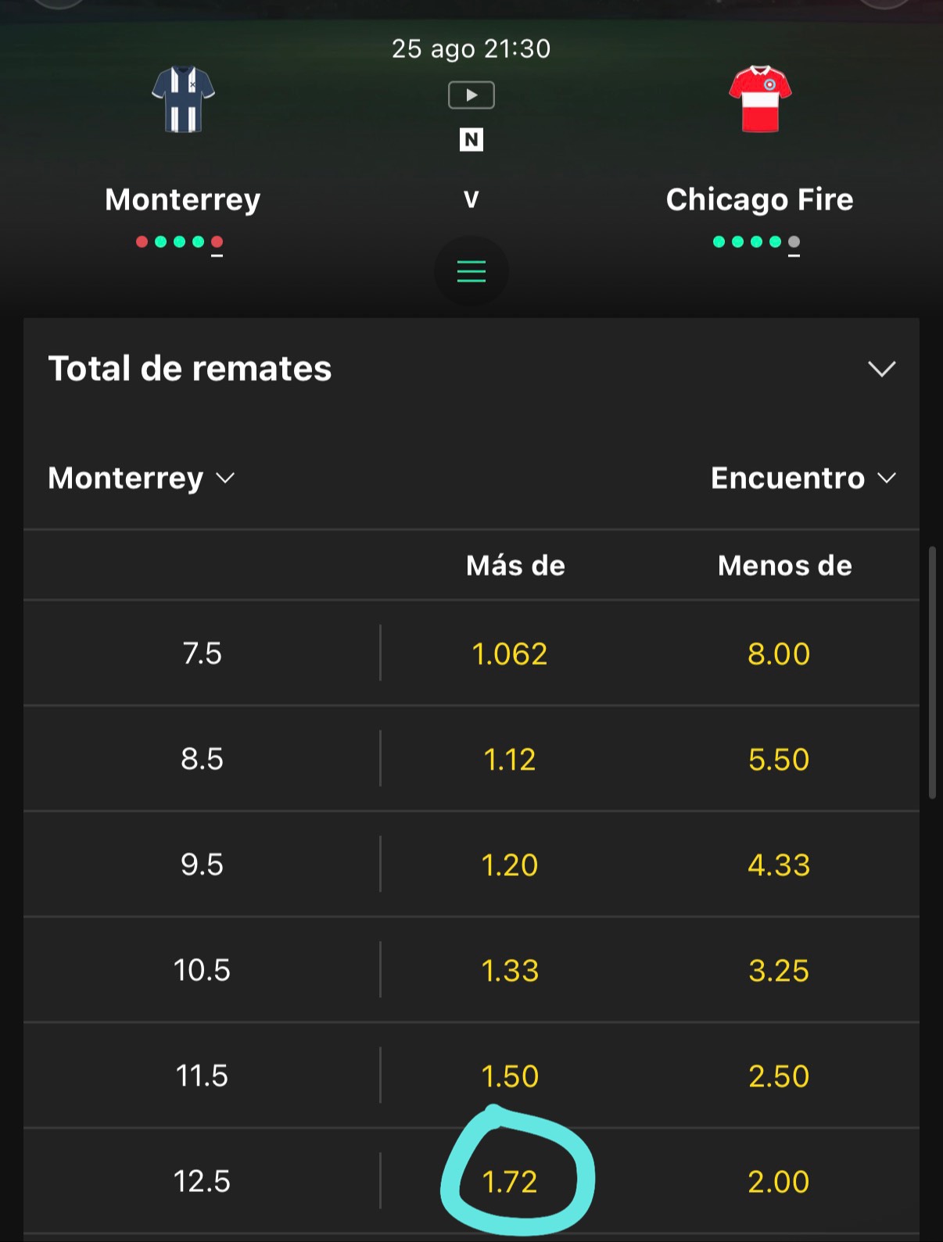The height and width of the screenshot is (1242, 943).
Task: Pick Menos de 9.5 at 4.33
Action: (x=779, y=864)
